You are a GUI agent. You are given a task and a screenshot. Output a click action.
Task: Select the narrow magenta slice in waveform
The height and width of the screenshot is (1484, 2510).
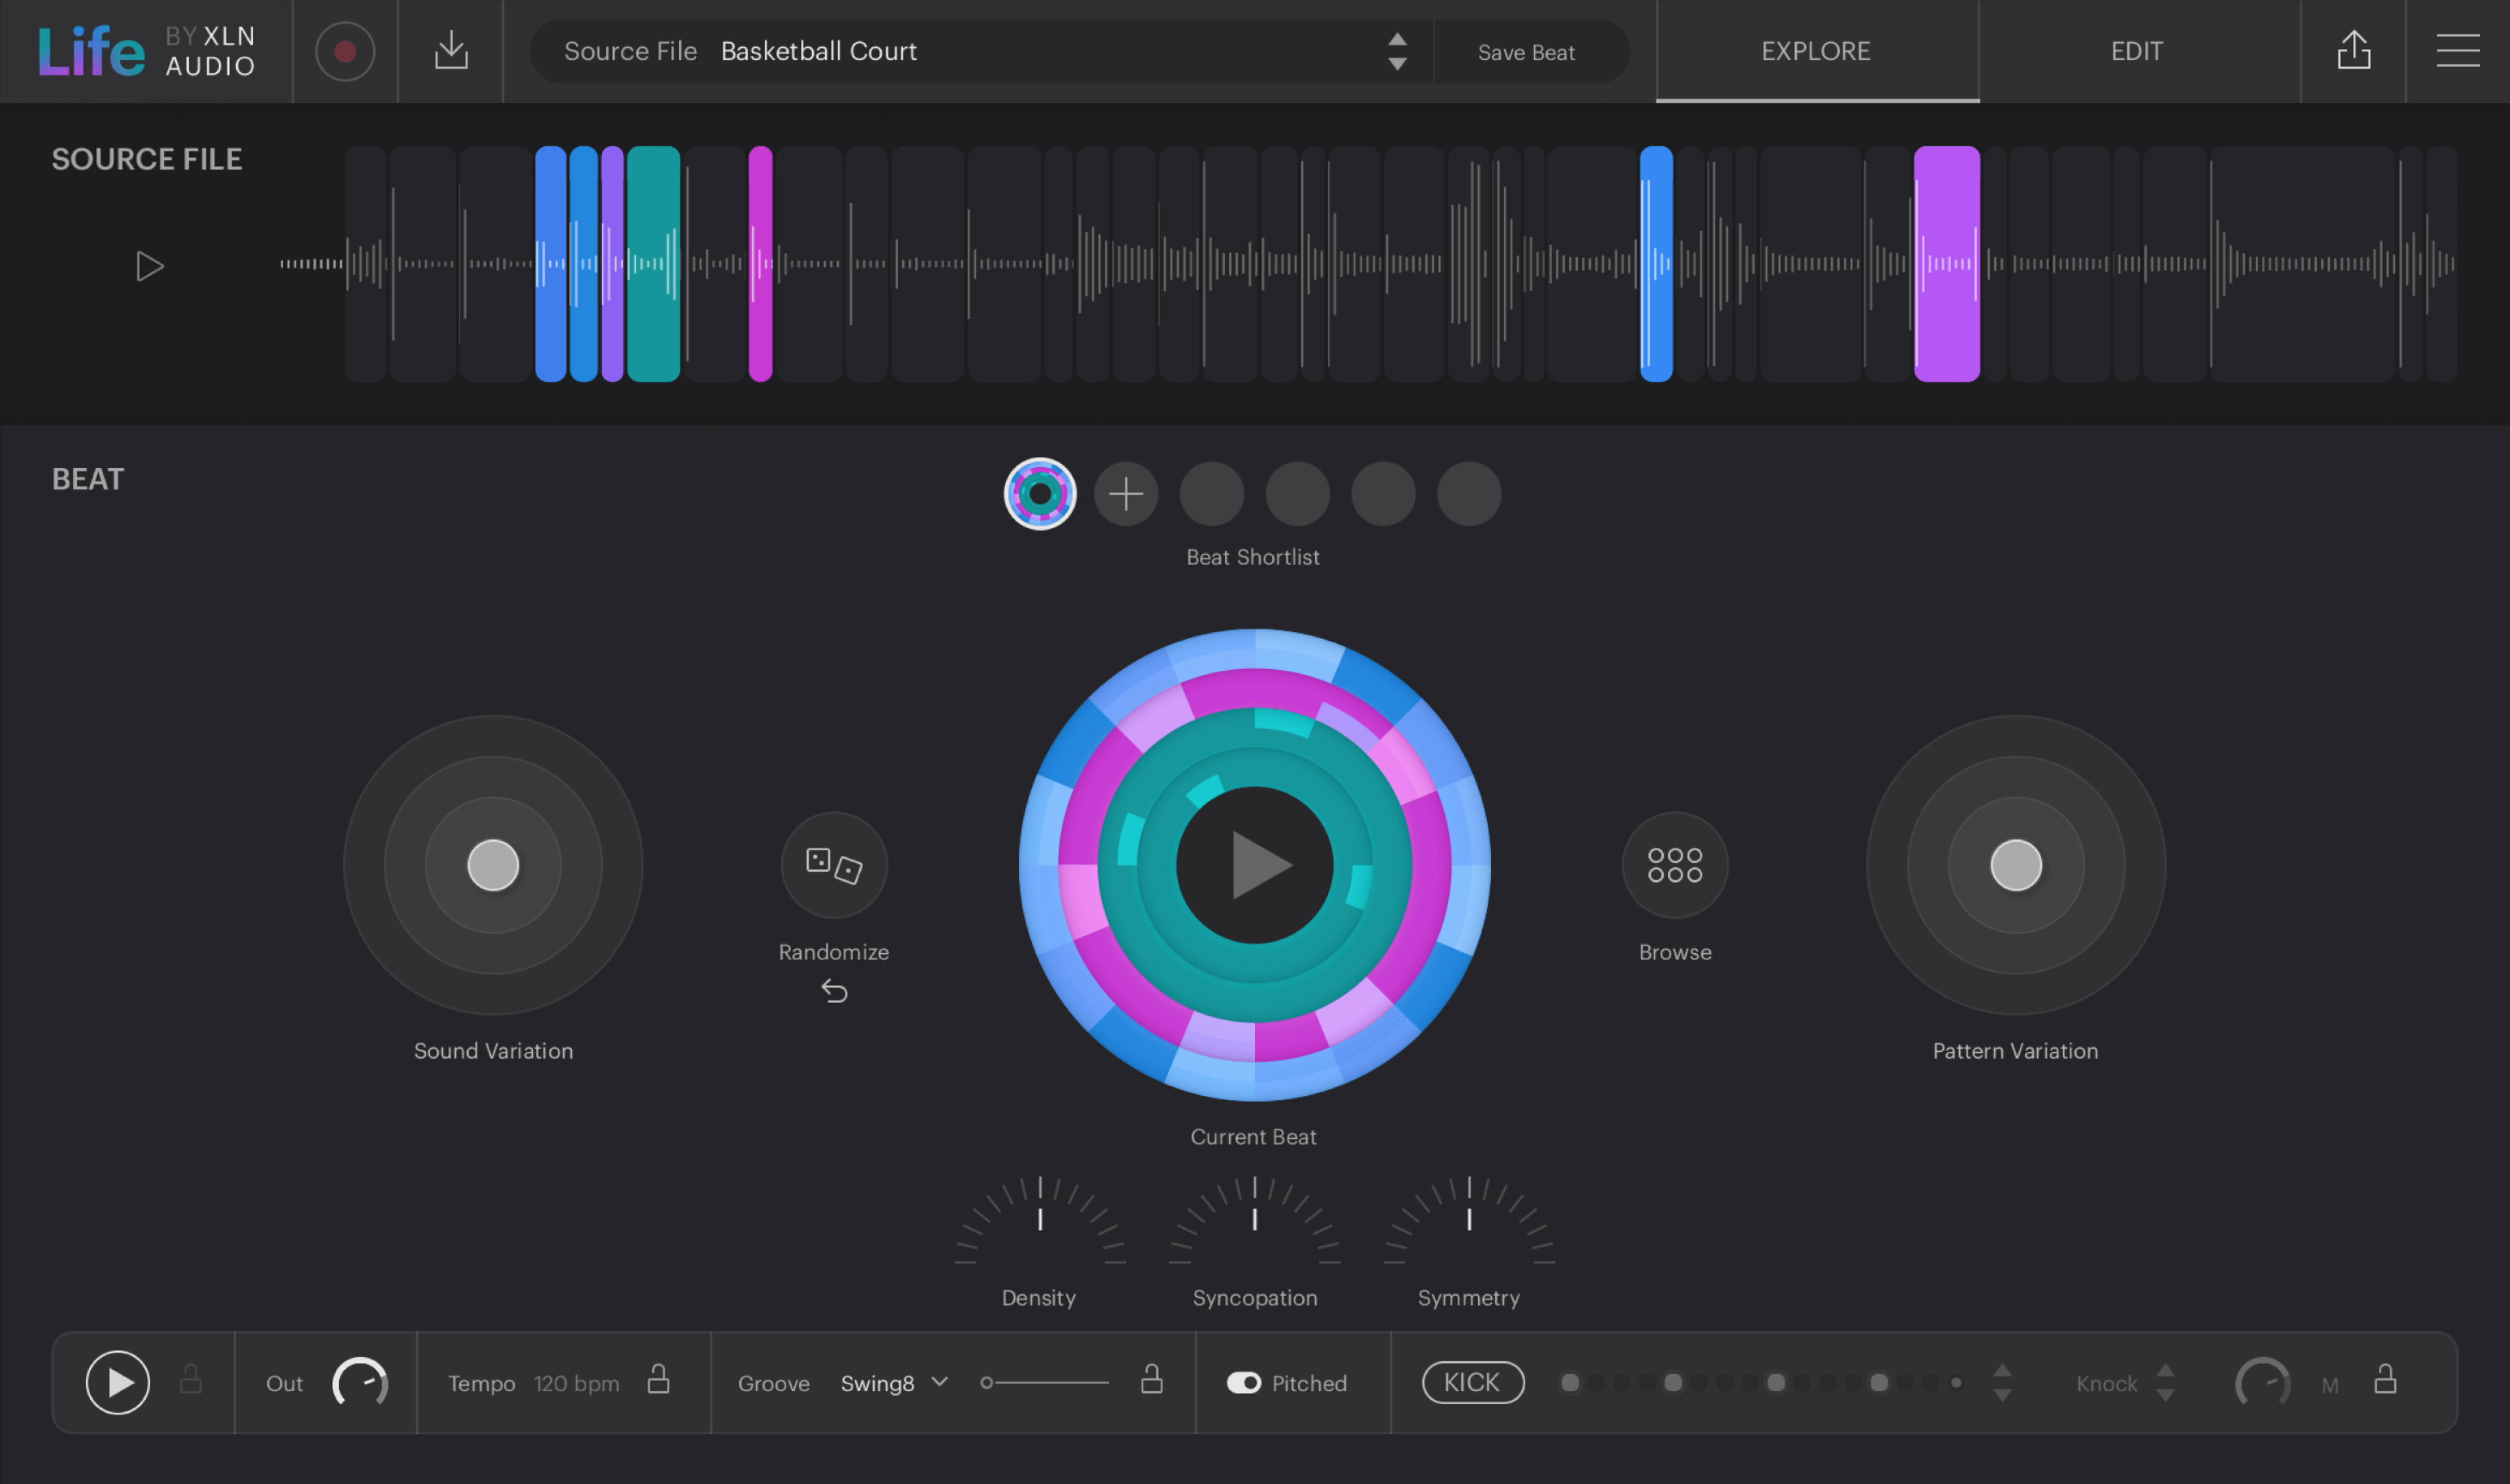(x=761, y=264)
